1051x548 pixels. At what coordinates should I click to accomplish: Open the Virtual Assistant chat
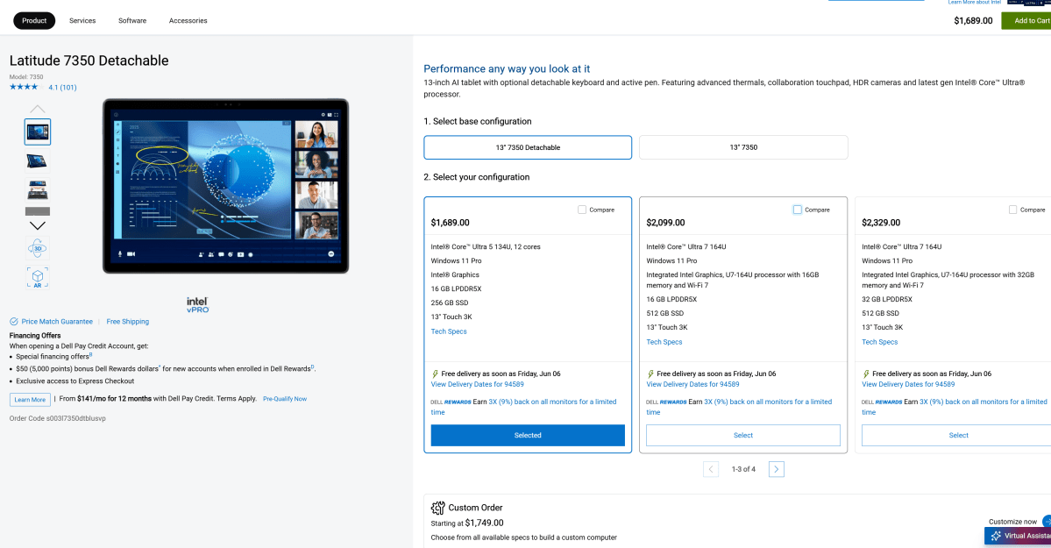1018,536
